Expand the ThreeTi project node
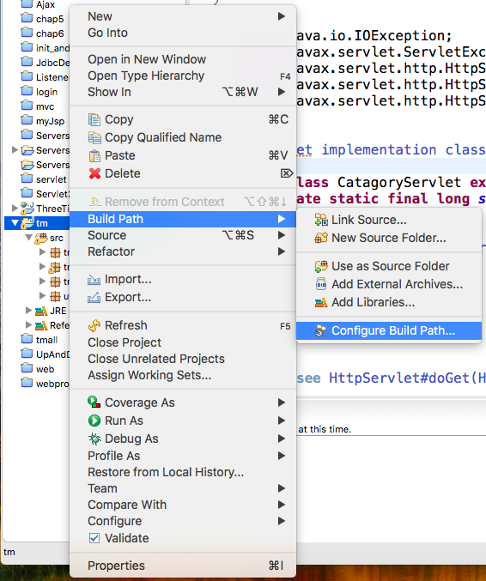Image resolution: width=486 pixels, height=581 pixels. 15,209
